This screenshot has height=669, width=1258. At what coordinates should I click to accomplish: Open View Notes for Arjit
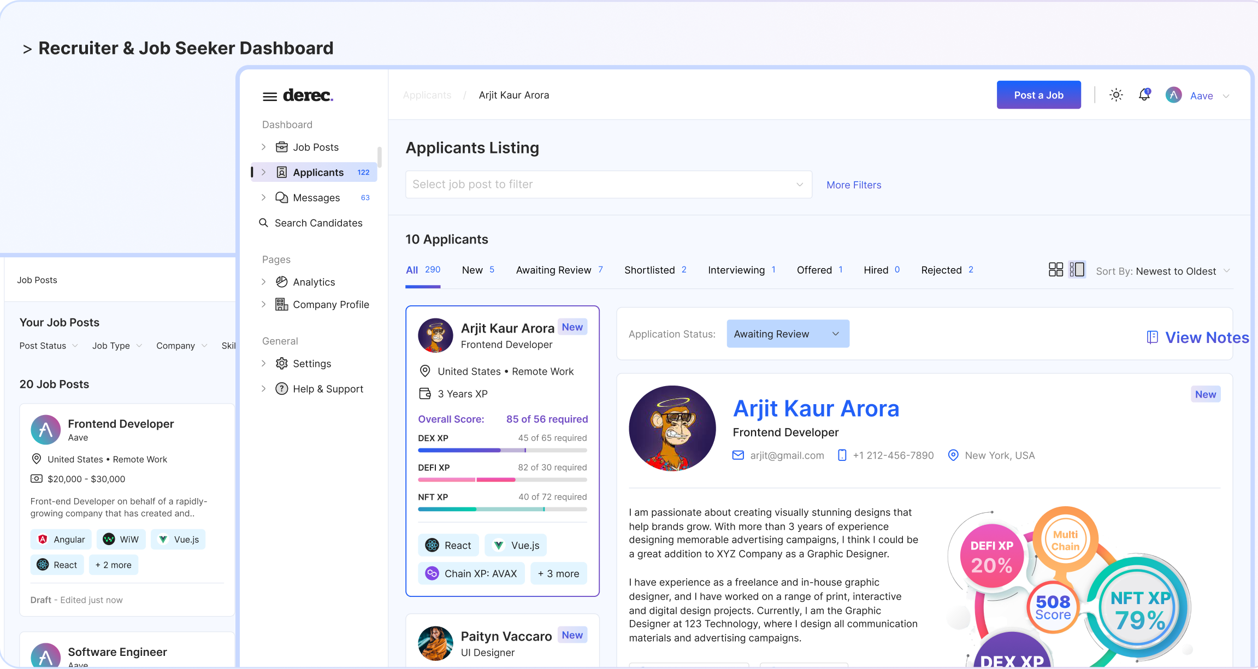1197,337
